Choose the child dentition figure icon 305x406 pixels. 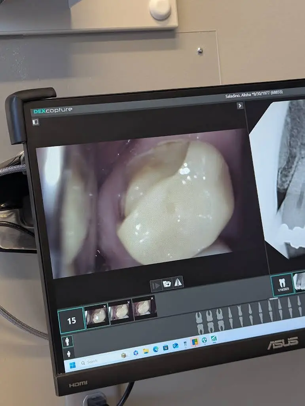68,354
